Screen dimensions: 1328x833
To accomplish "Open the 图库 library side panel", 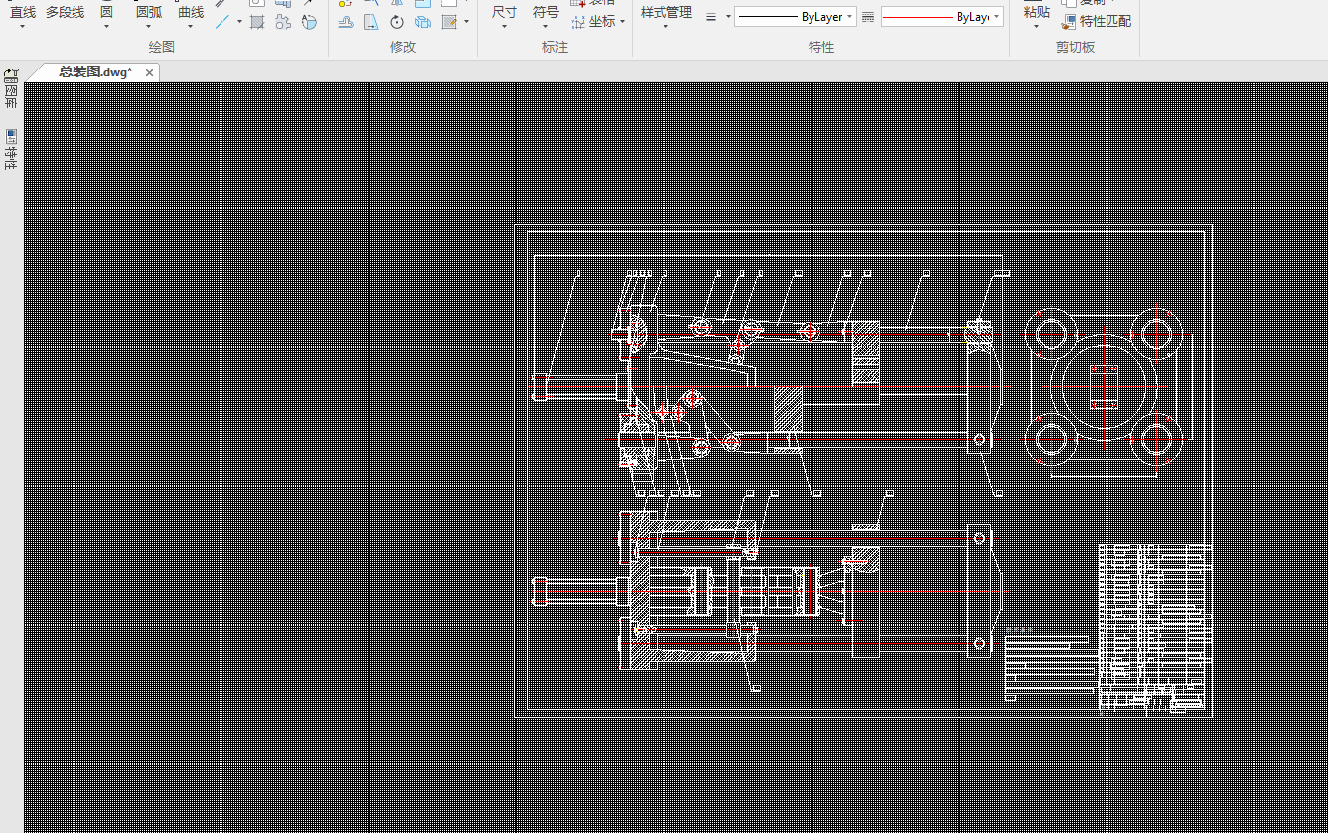I will tap(11, 89).
